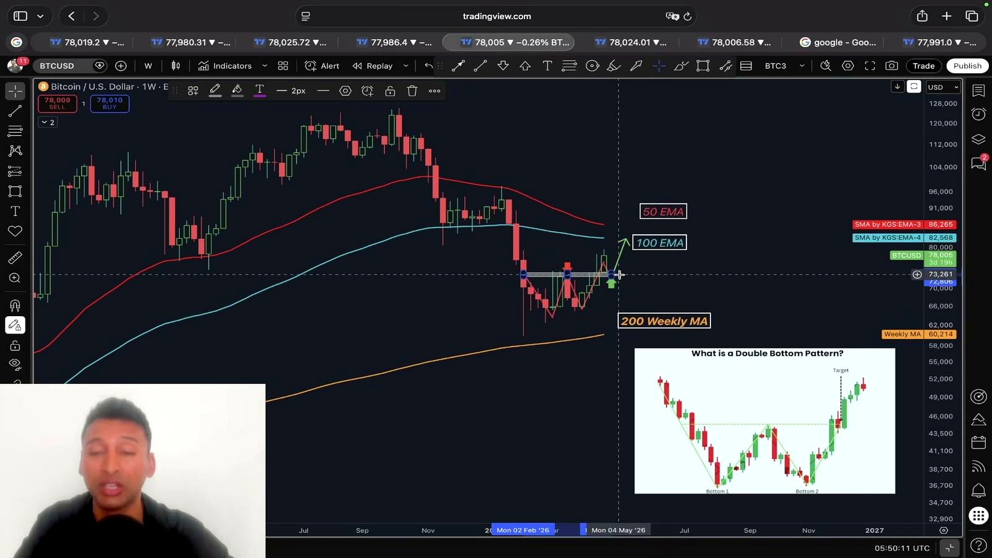992x558 pixels.
Task: Select the ruler measure tool
Action: pyautogui.click(x=15, y=258)
